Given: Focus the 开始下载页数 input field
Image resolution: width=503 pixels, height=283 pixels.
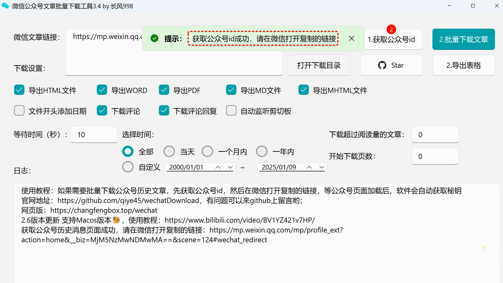Looking at the screenshot, I should click(x=435, y=156).
